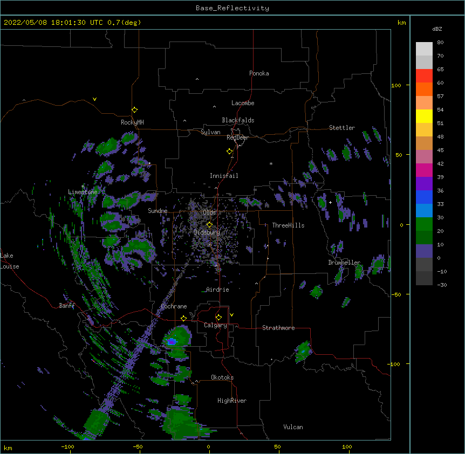Click the white asterisk marker east of Innisfail
This screenshot has height=454, width=465.
tap(271, 163)
